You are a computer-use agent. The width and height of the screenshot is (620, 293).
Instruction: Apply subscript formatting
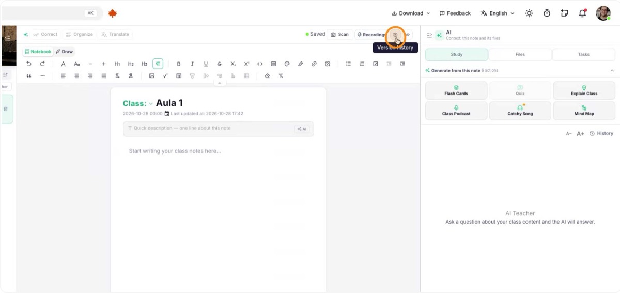(233, 64)
